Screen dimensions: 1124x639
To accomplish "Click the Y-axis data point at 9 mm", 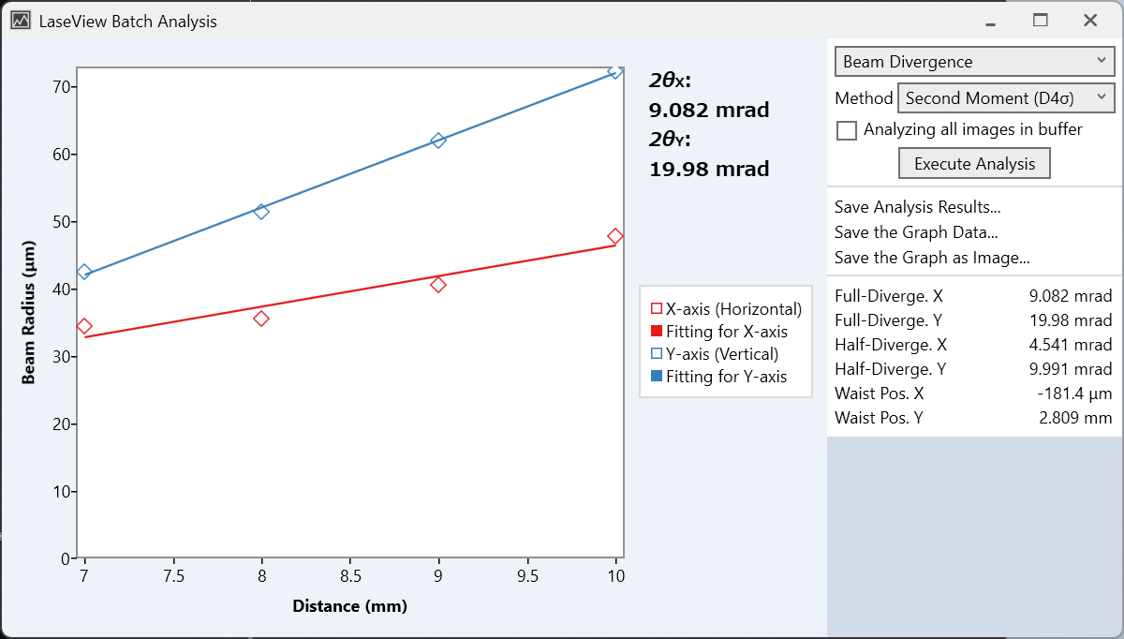I will pos(438,141).
